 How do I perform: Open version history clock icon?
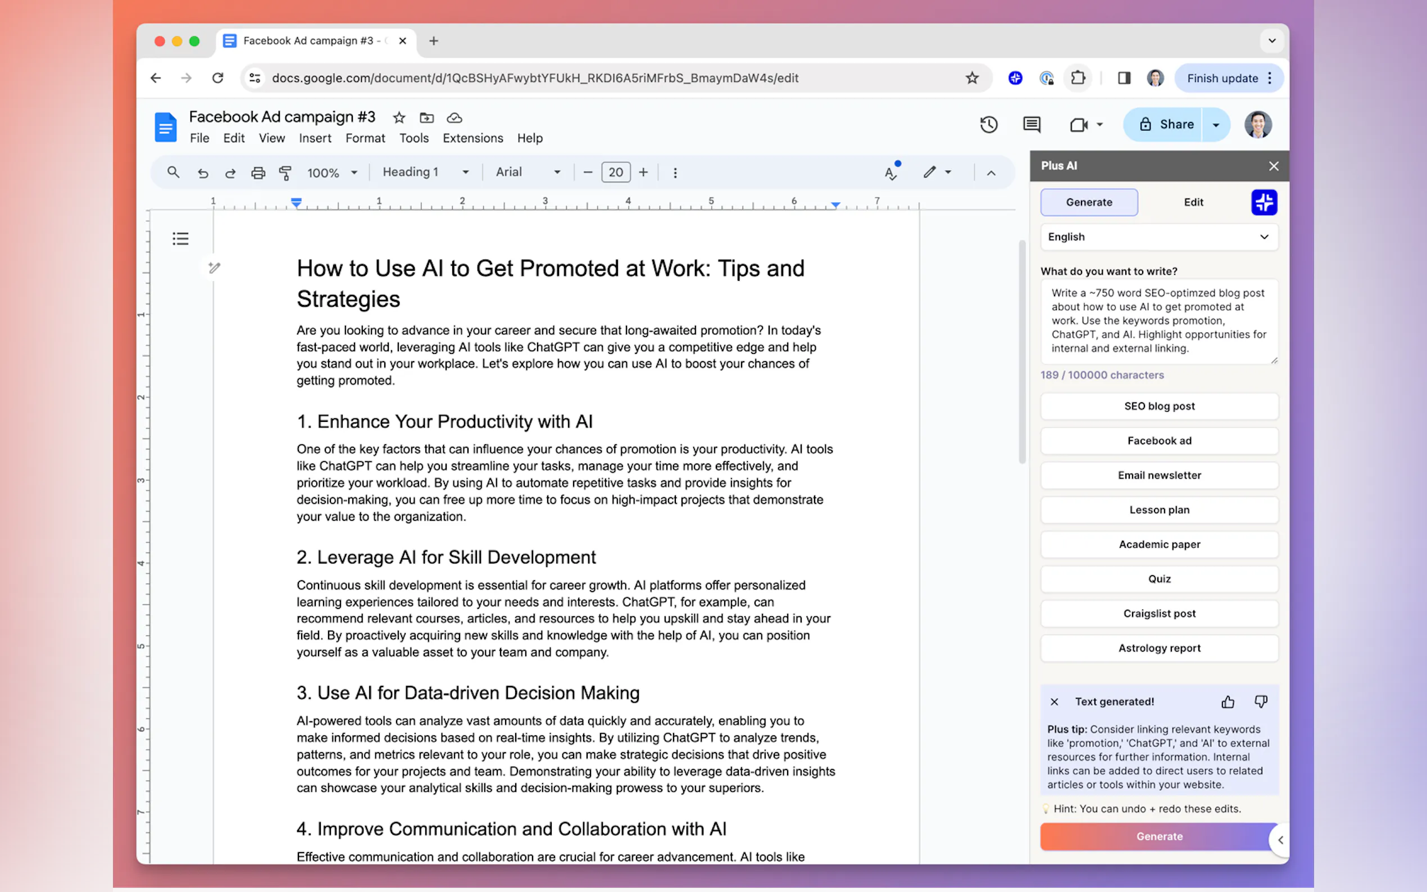click(989, 125)
